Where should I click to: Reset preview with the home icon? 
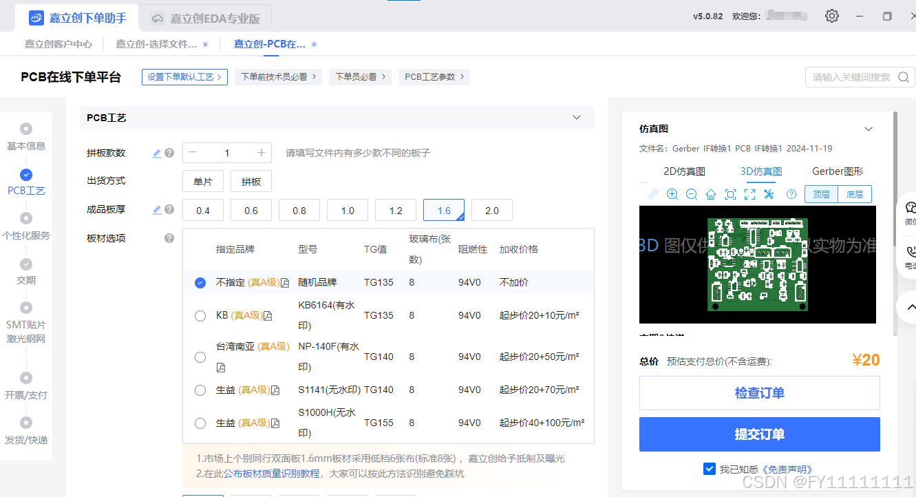pyautogui.click(x=711, y=194)
